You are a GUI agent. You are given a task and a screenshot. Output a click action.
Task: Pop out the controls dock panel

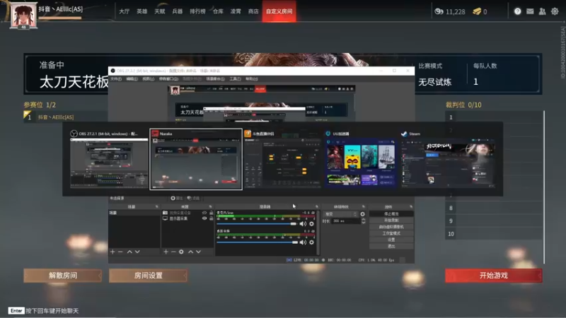[x=411, y=206]
